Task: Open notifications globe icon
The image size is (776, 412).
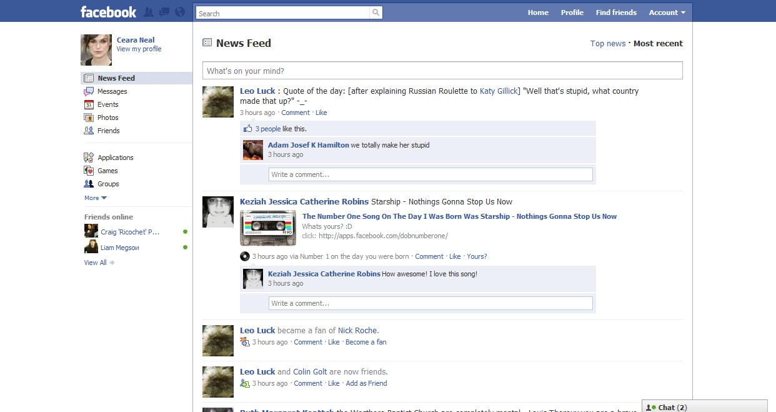Action: [x=180, y=12]
